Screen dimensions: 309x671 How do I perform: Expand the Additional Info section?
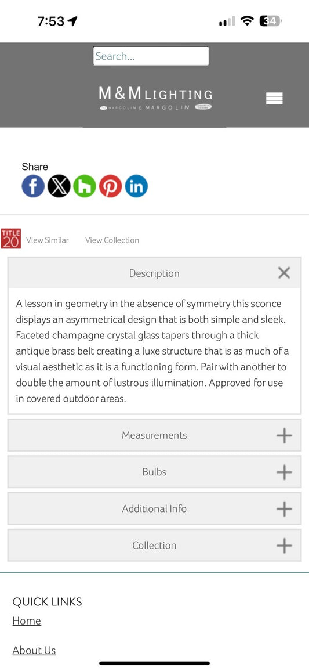pos(154,509)
